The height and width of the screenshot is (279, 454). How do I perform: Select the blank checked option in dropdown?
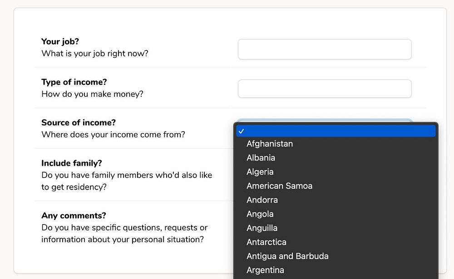(336, 131)
